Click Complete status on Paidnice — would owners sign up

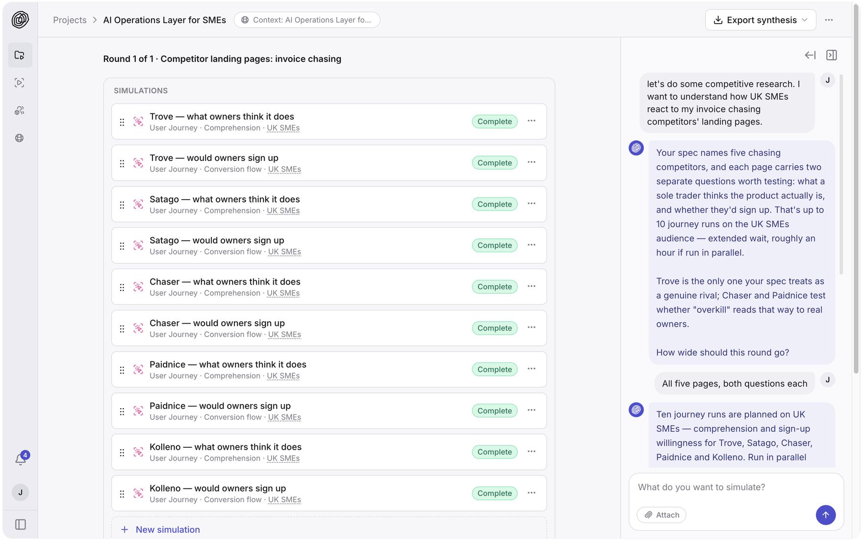[x=494, y=411]
